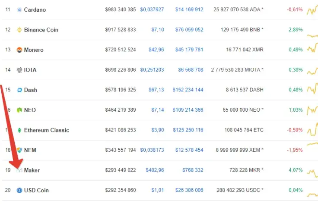Click the NEM coin icon

tap(19, 150)
